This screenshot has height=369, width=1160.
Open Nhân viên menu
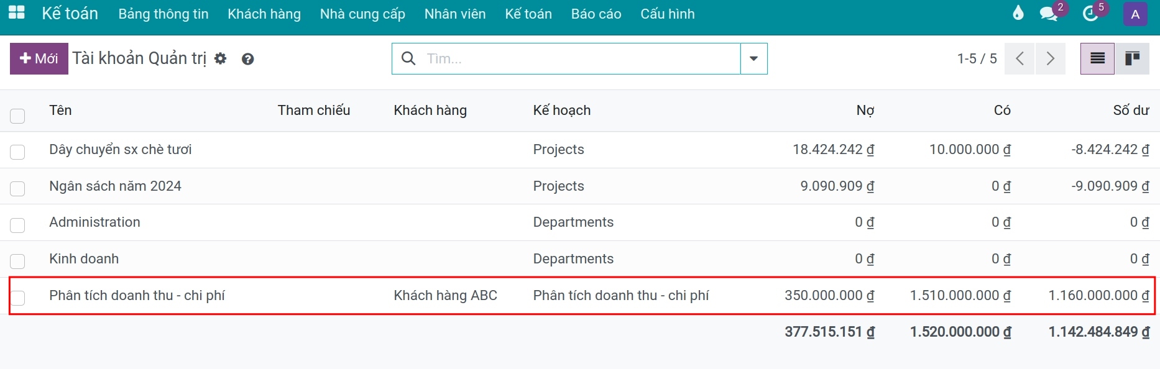455,14
